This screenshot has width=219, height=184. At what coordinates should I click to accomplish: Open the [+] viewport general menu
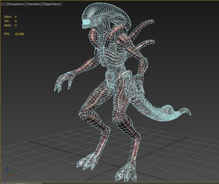point(4,4)
